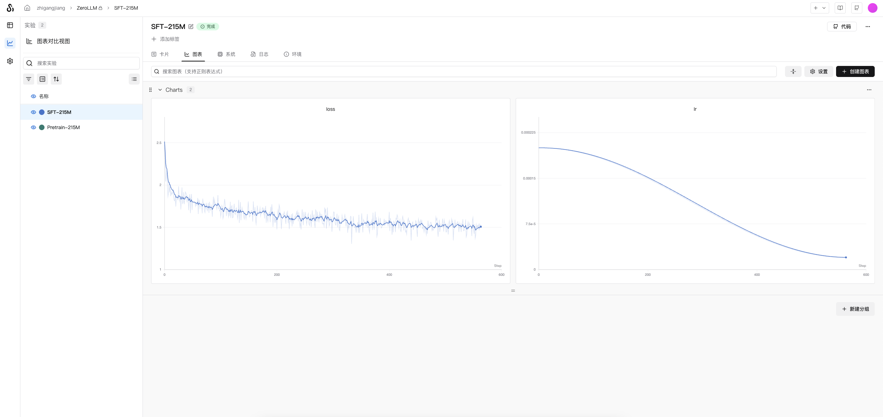Image resolution: width=883 pixels, height=417 pixels.
Task: Switch to the 日志 tab
Action: pyautogui.click(x=259, y=54)
